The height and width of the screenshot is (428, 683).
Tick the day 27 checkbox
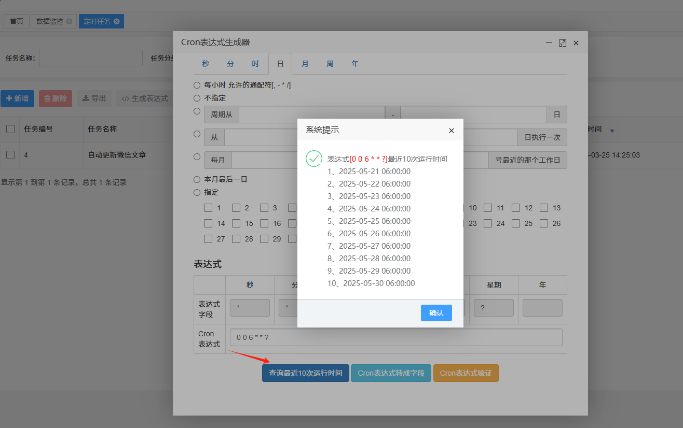[x=208, y=239]
